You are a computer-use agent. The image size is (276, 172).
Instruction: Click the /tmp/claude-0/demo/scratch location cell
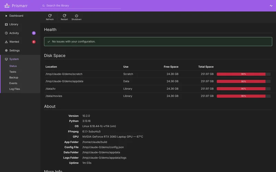coord(64,74)
